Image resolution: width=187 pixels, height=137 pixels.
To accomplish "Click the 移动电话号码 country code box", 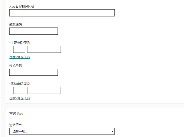I will click(19, 90).
